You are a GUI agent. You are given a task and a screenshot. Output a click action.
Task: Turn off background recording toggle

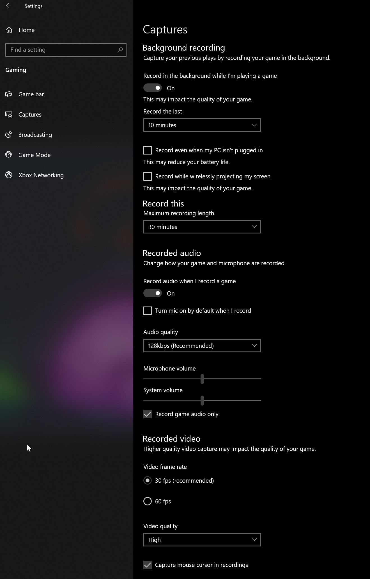pyautogui.click(x=153, y=88)
